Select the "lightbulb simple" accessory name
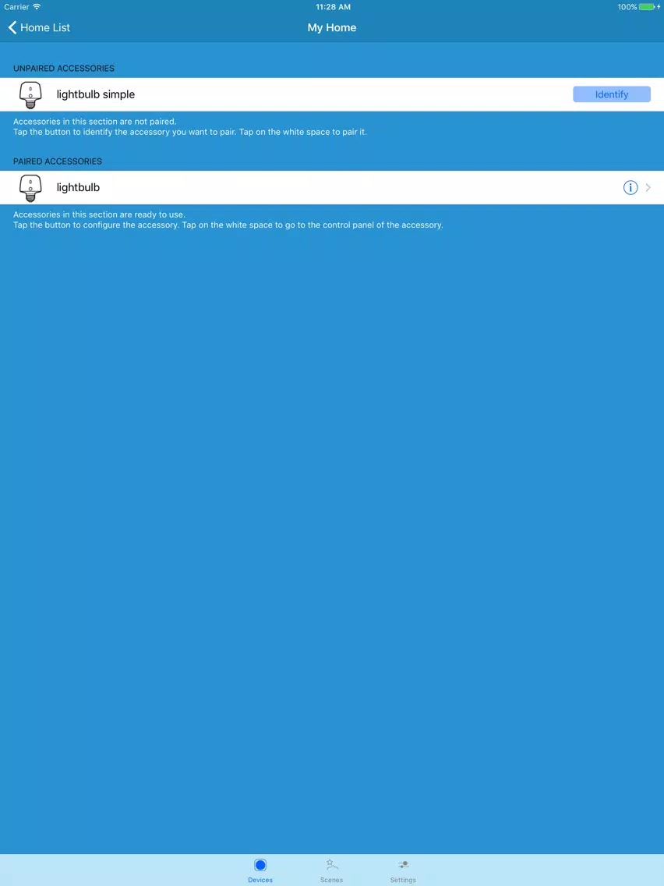 tap(95, 94)
